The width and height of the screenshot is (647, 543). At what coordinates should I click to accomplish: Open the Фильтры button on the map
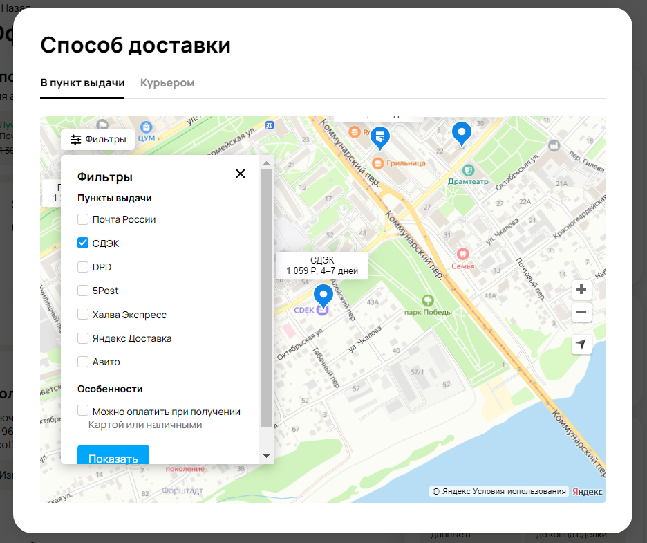97,140
